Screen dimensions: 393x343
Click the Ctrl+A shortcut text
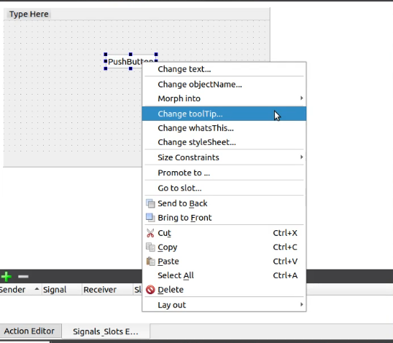pyautogui.click(x=285, y=275)
